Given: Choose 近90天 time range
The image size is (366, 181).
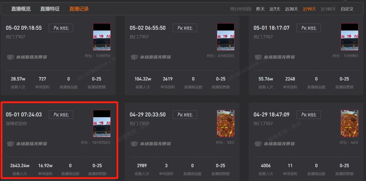Looking at the screenshot, I should (x=309, y=9).
